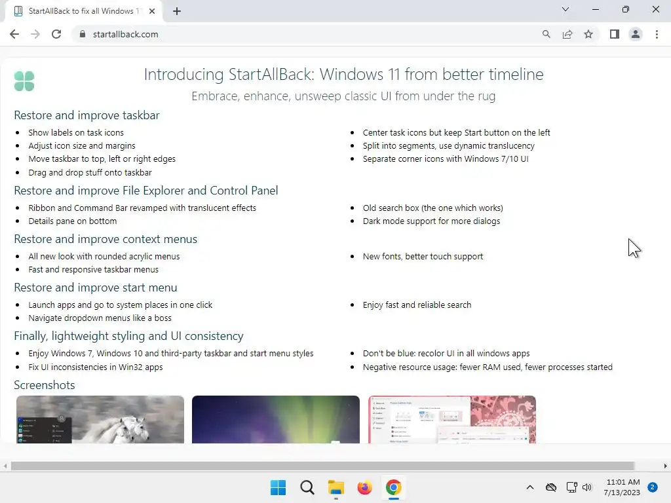
Task: Close the StartAllBack tab
Action: pos(152,11)
